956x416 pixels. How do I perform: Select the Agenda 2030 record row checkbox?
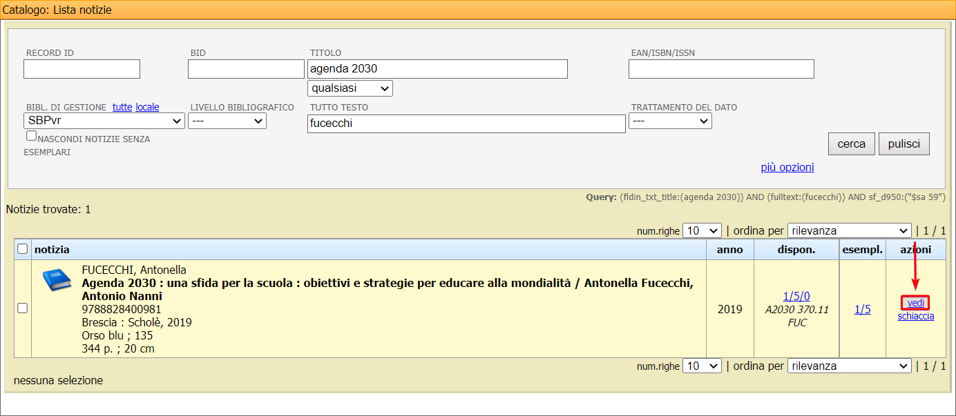tap(22, 308)
